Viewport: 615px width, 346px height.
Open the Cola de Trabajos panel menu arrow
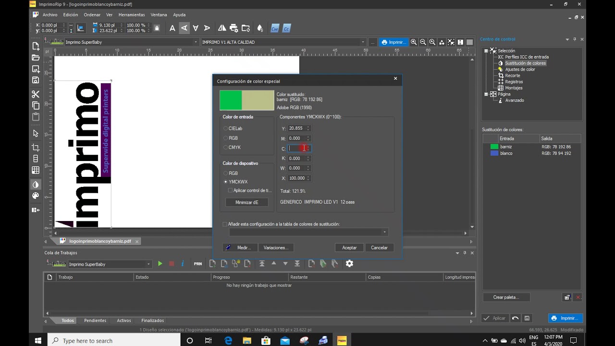(457, 253)
